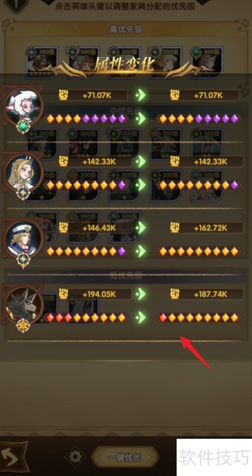
Task: Click the +142.33K value on the right
Action: [210, 161]
